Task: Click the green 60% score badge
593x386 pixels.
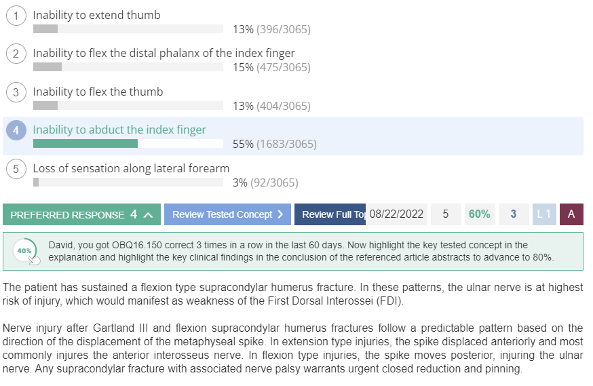Action: 480,214
